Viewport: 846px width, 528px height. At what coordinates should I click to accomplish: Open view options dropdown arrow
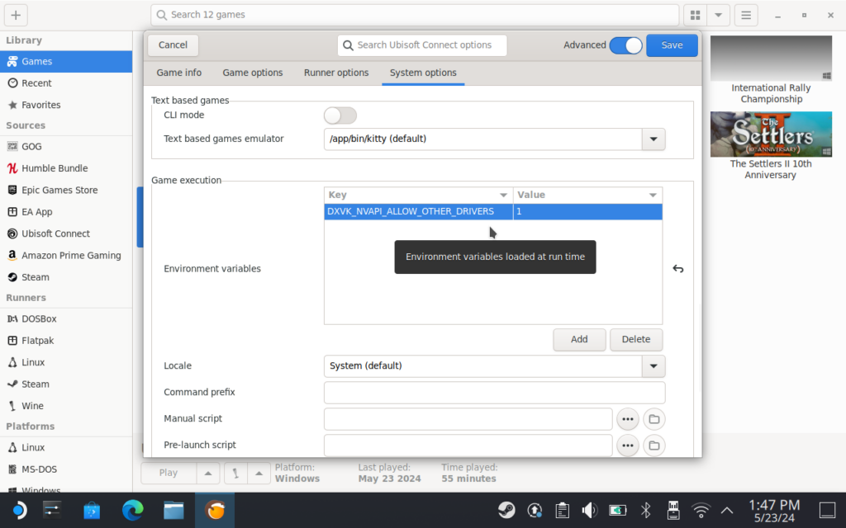[x=718, y=15]
